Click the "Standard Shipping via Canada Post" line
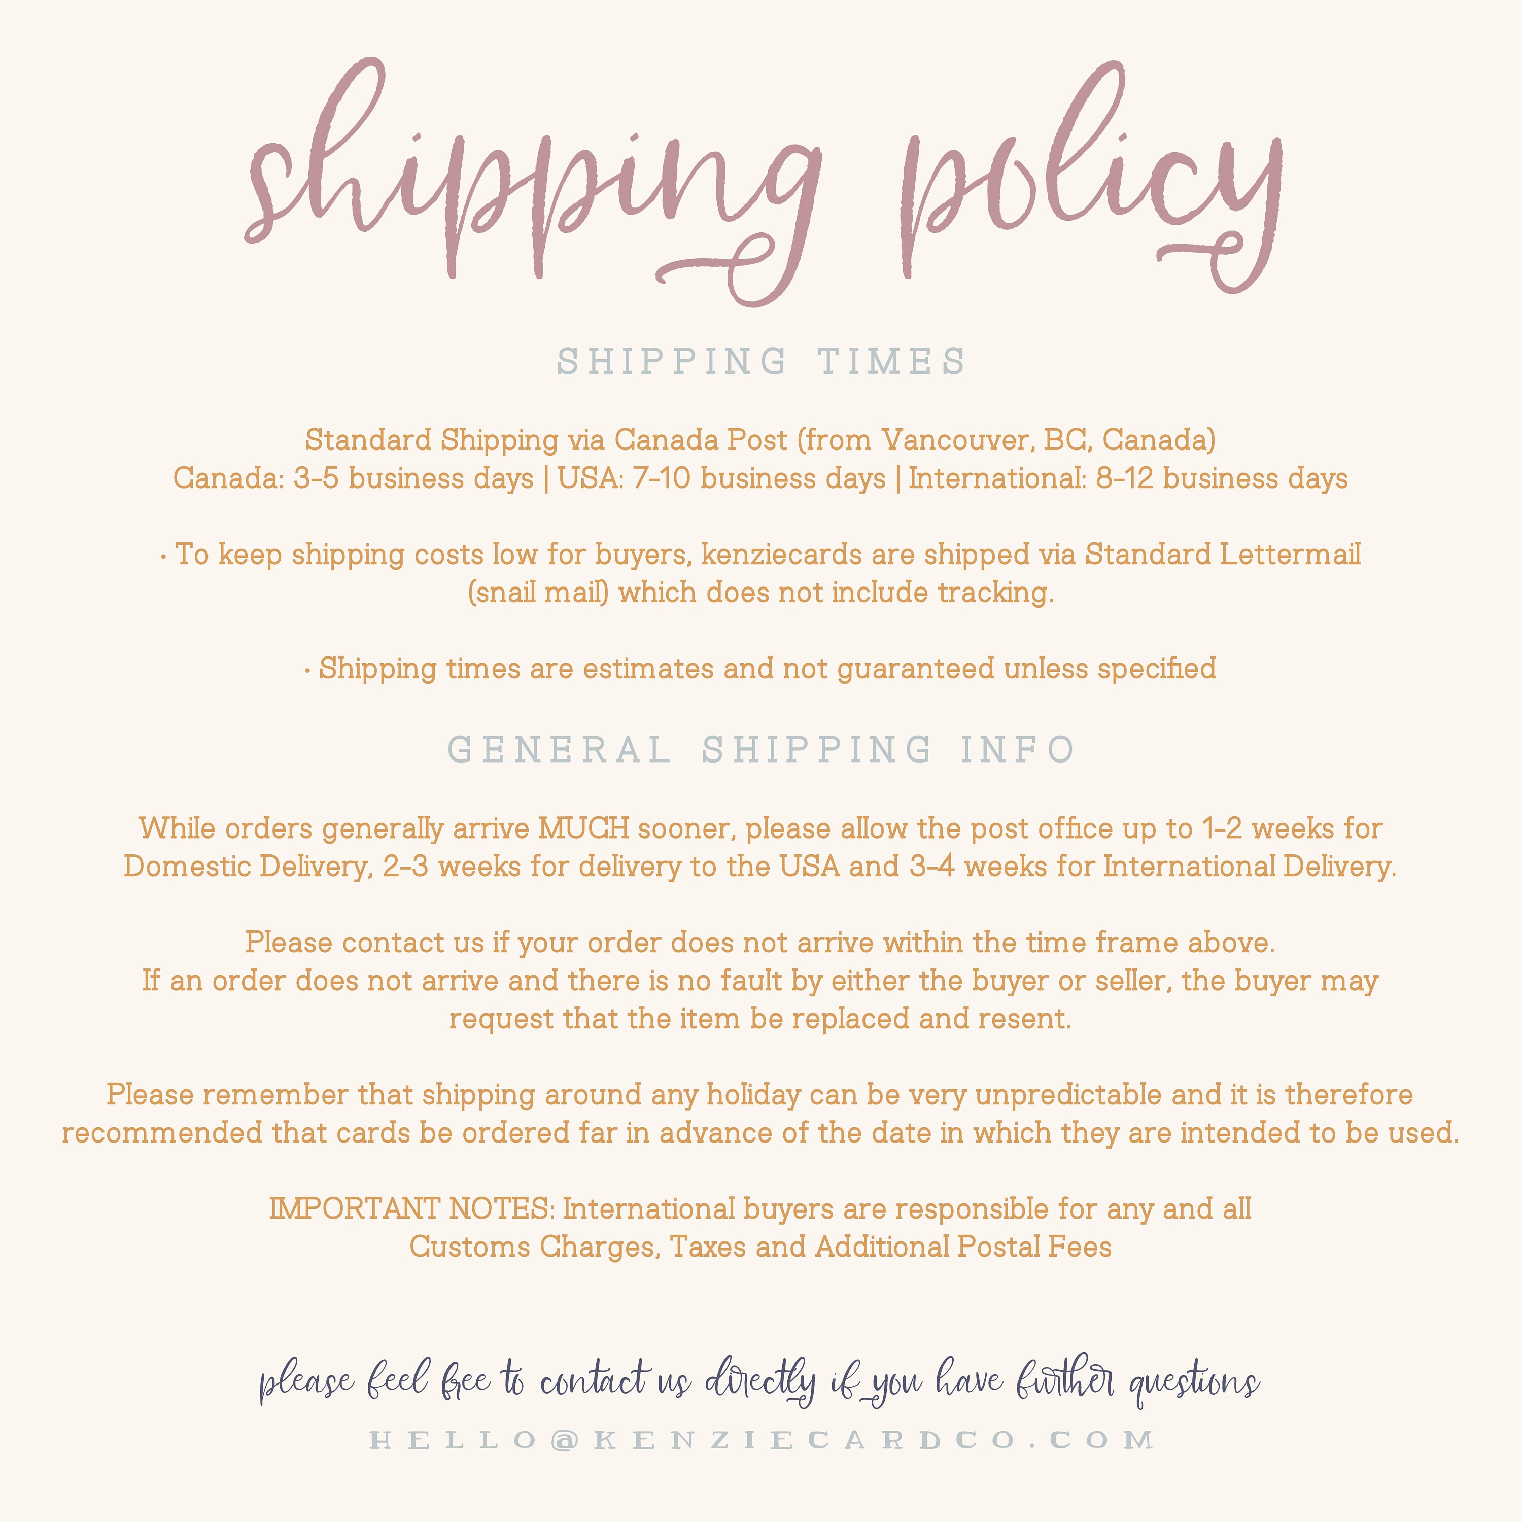The image size is (1522, 1522). tap(760, 440)
